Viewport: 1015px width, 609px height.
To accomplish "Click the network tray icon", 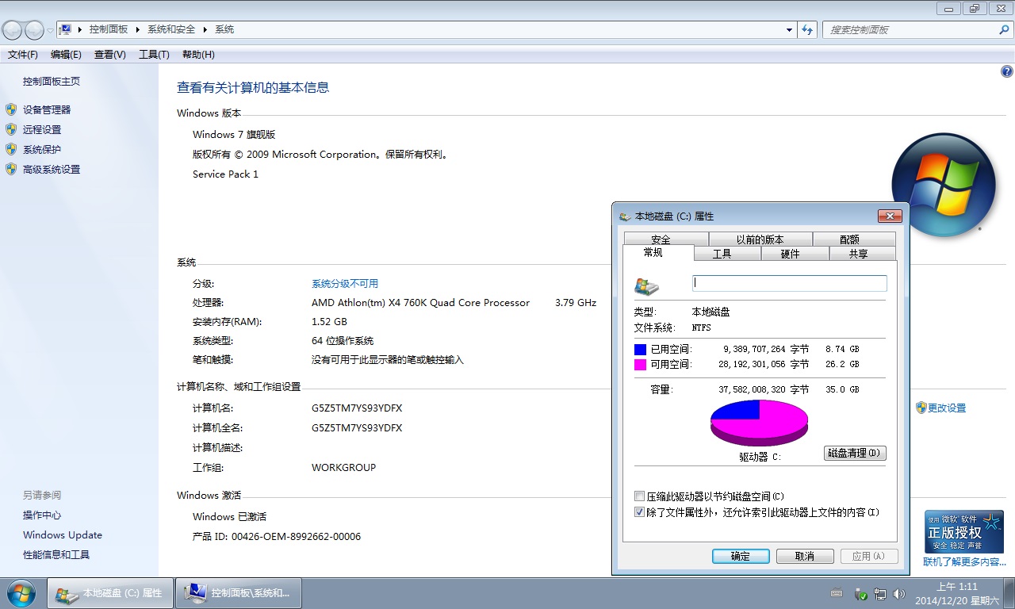I will [x=880, y=593].
